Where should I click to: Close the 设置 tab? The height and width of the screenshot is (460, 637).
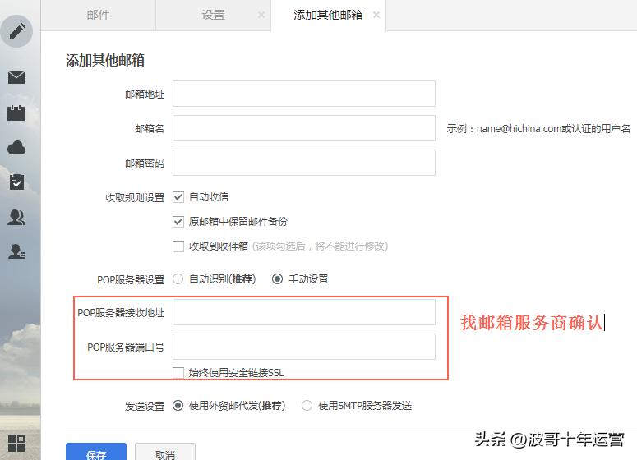(x=261, y=15)
